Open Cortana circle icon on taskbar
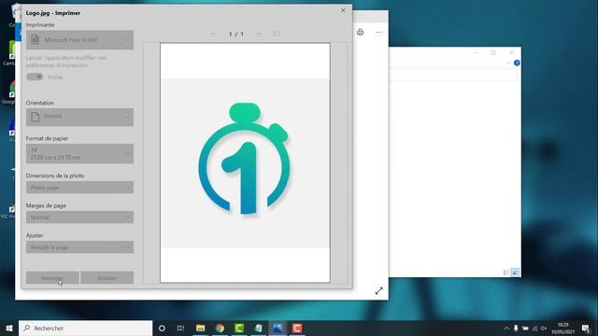 point(162,328)
